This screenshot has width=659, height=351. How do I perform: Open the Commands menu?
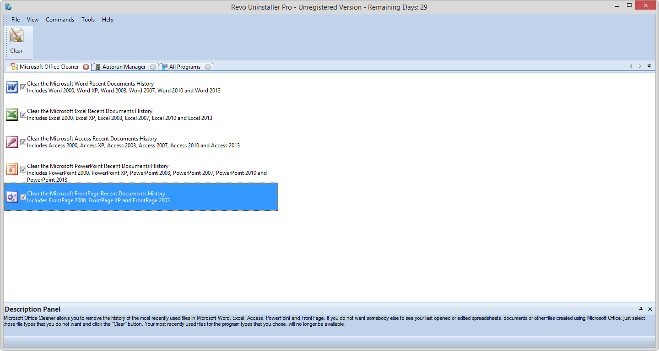coord(60,20)
